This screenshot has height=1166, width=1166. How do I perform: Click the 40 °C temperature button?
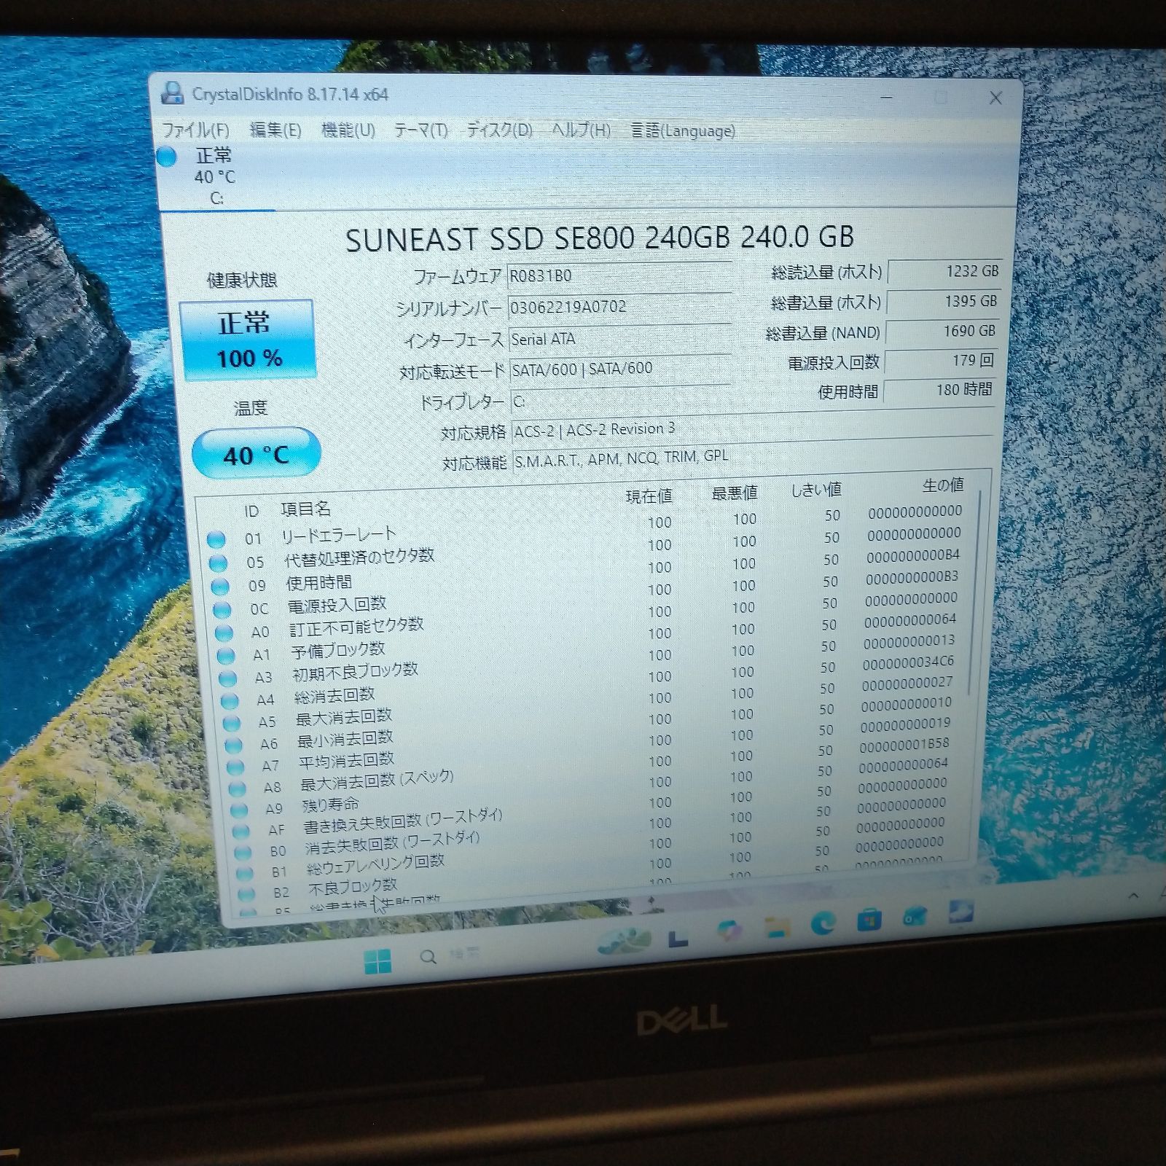tap(256, 453)
